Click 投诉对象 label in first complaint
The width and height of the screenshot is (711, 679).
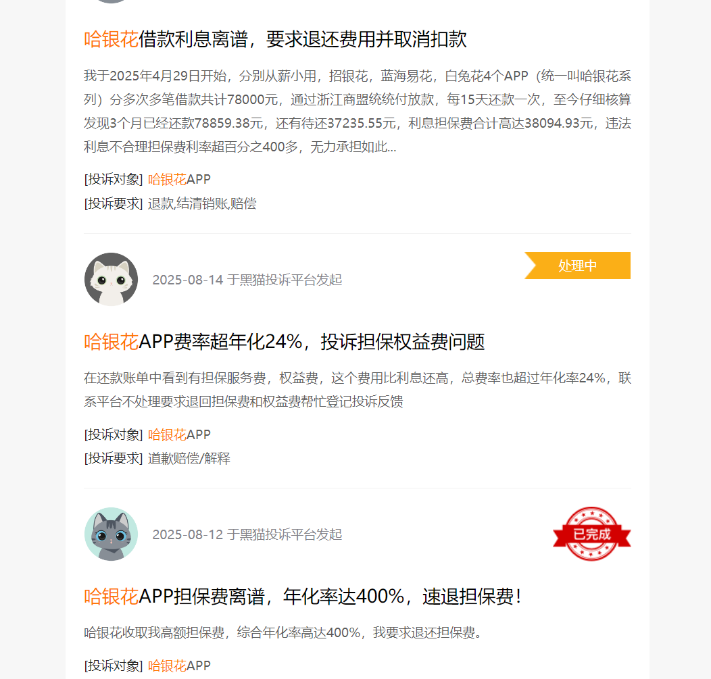[x=114, y=180]
